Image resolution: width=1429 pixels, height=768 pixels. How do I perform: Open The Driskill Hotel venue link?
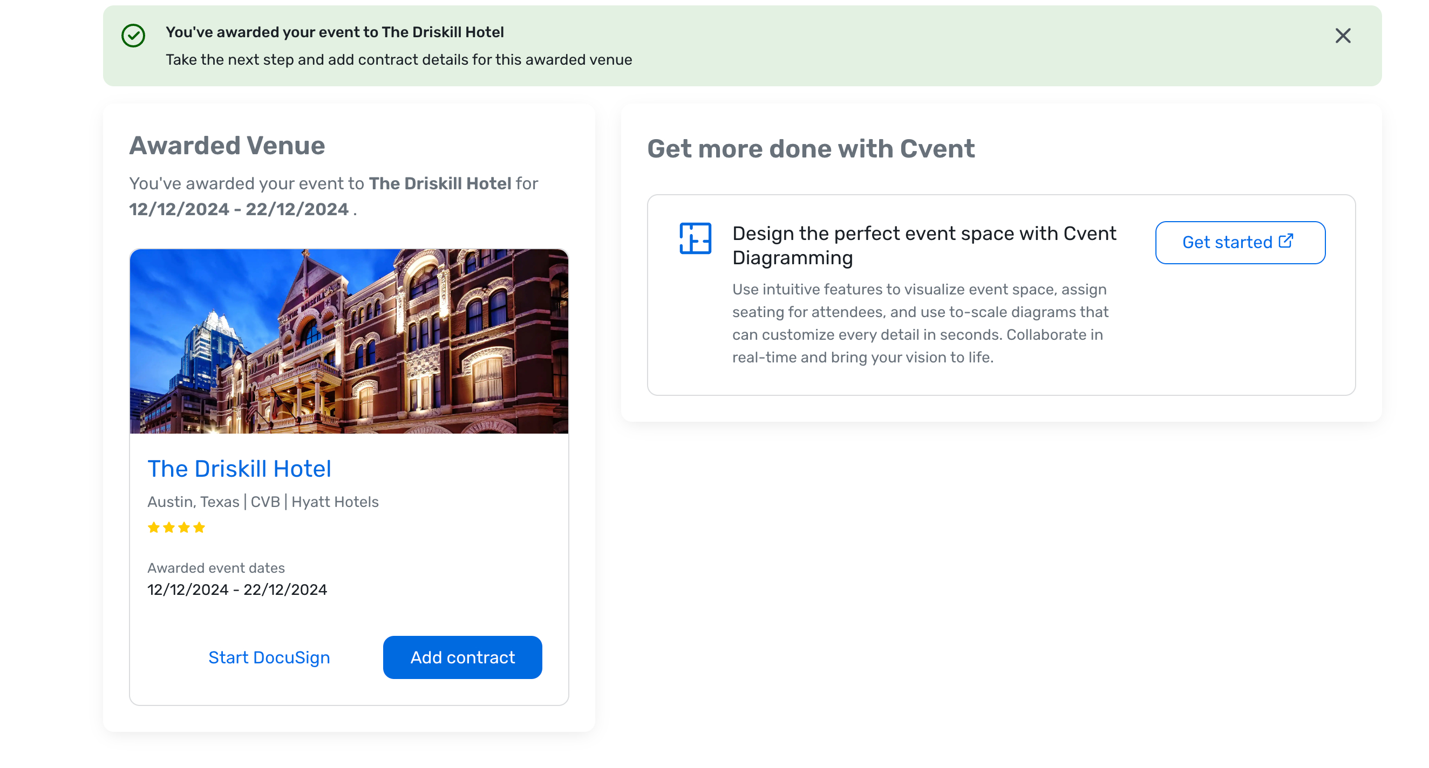(239, 469)
